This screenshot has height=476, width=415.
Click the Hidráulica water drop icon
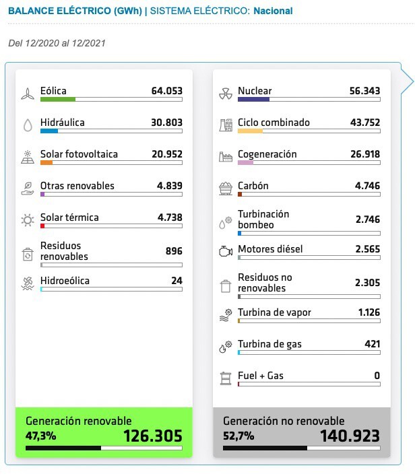pyautogui.click(x=28, y=125)
